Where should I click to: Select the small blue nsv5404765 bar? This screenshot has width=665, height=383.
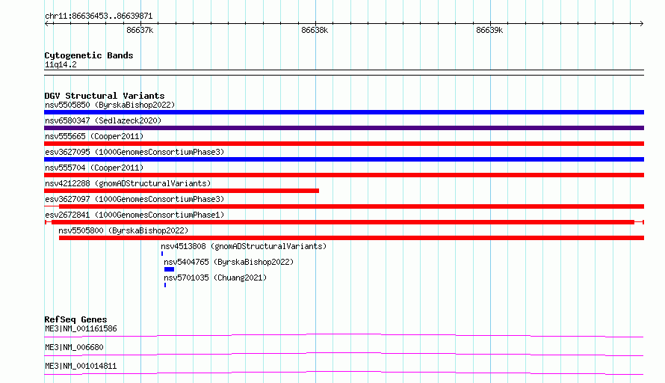[x=169, y=269]
